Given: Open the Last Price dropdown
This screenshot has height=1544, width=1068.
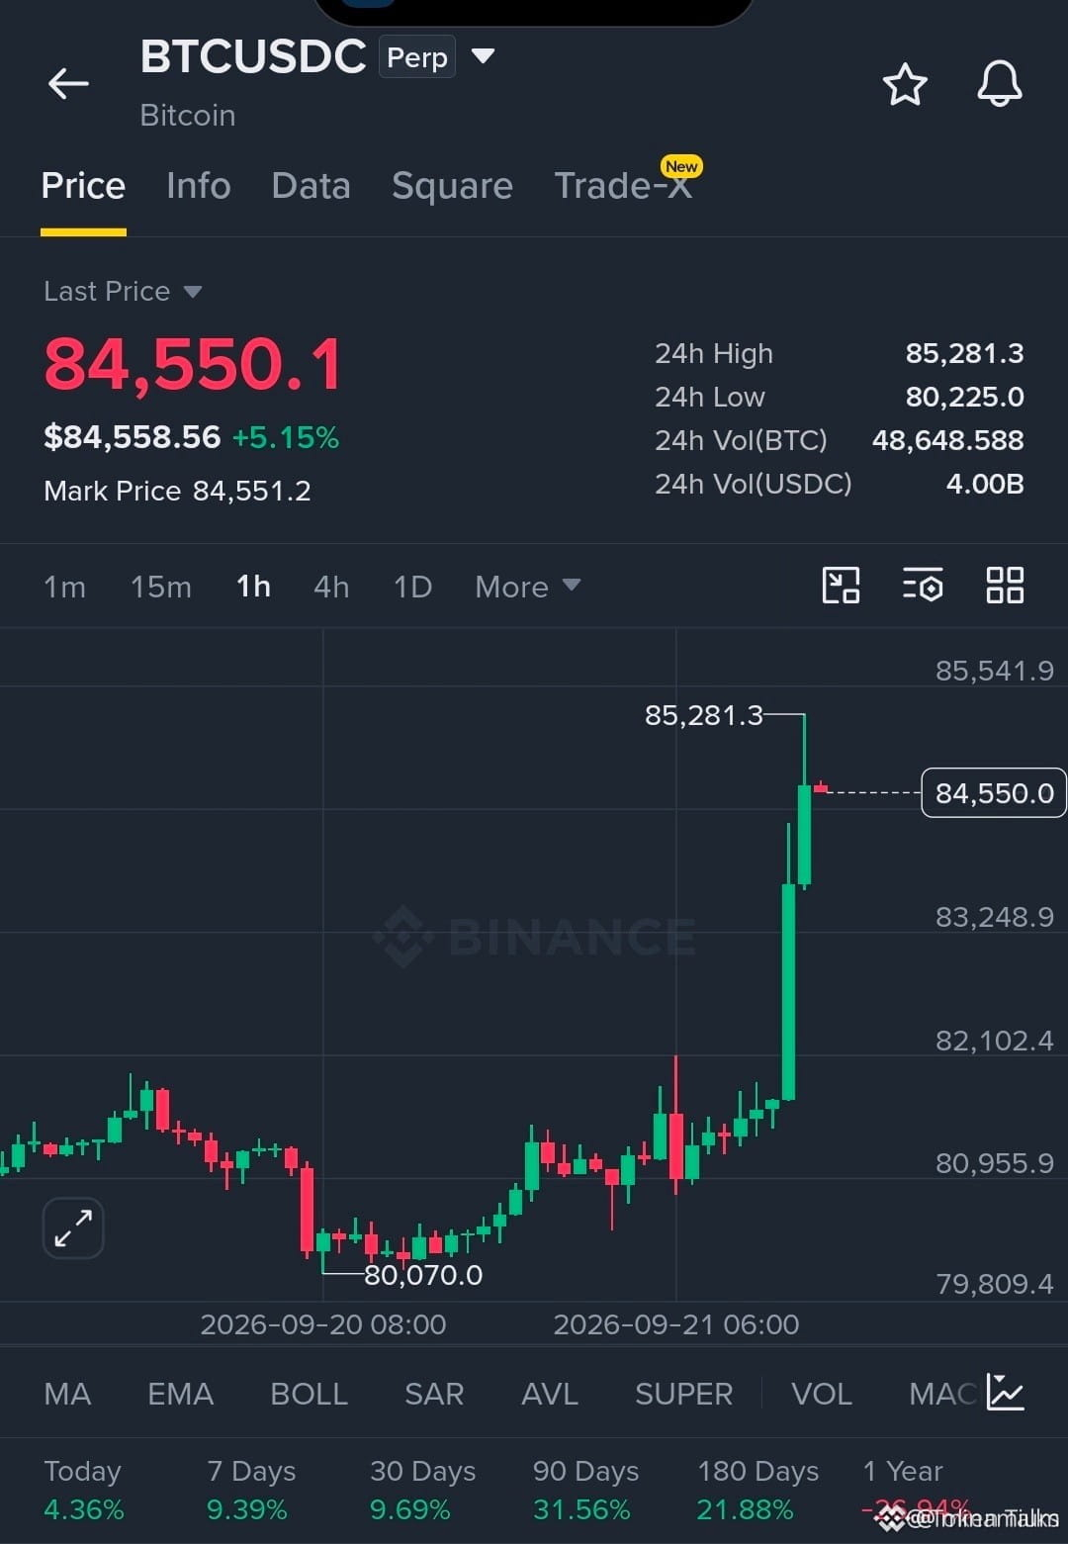Looking at the screenshot, I should pyautogui.click(x=123, y=292).
